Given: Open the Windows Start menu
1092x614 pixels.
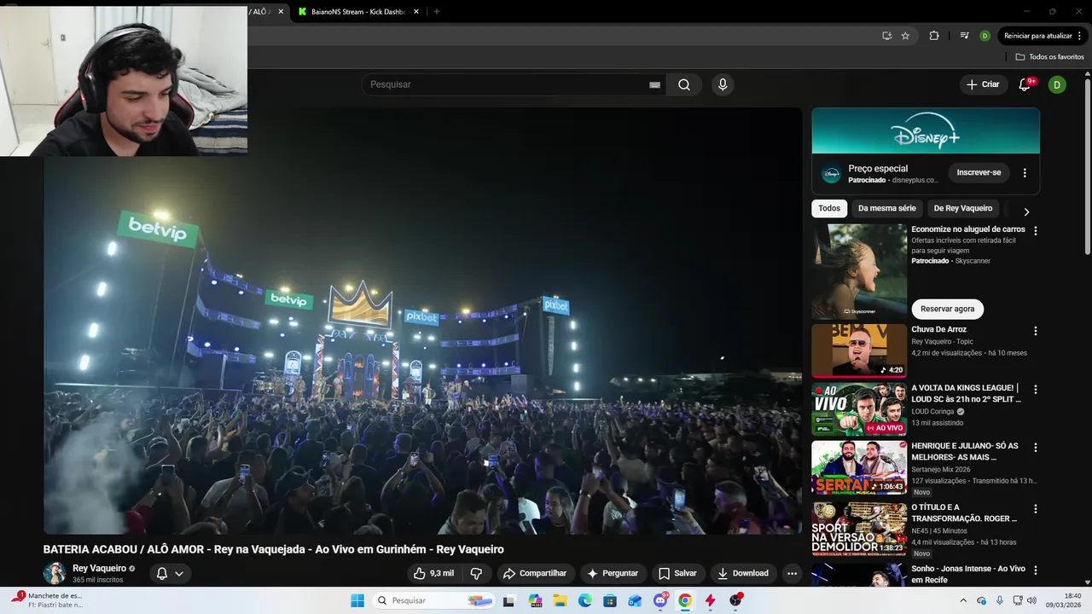Looking at the screenshot, I should [357, 600].
